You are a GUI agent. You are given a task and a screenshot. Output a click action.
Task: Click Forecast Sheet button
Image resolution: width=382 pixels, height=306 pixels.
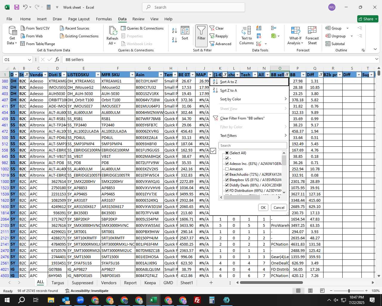[x=312, y=36]
